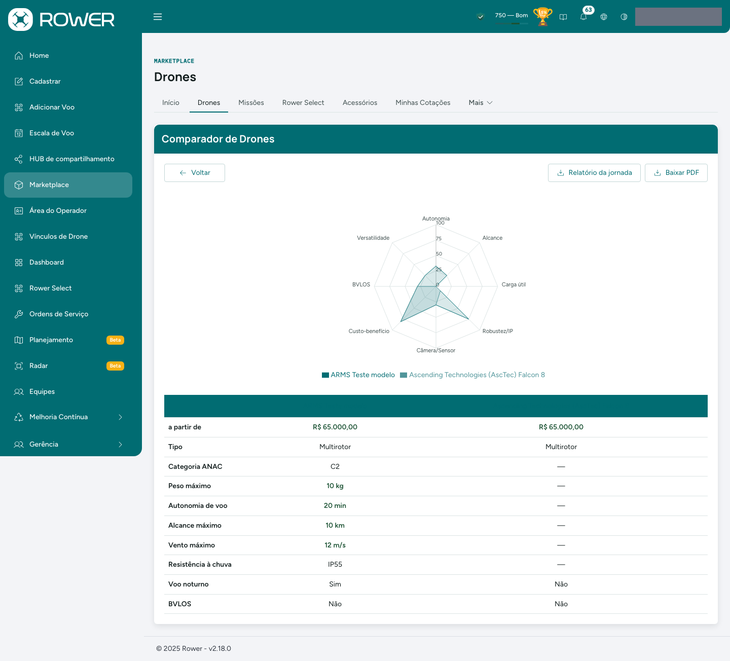730x661 pixels.
Task: Select Adicionar Voo in the sidebar
Action: tap(68, 107)
